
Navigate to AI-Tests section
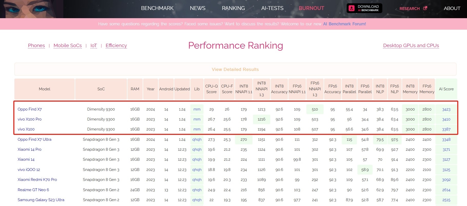pos(272,8)
